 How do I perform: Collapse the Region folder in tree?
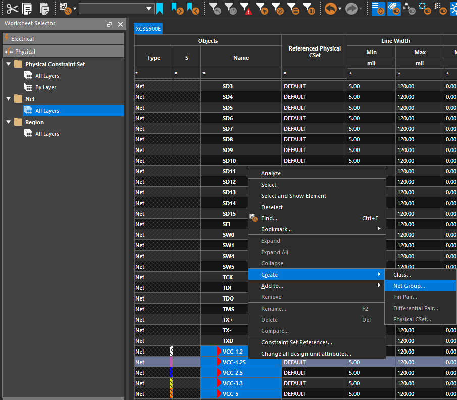[x=9, y=122]
